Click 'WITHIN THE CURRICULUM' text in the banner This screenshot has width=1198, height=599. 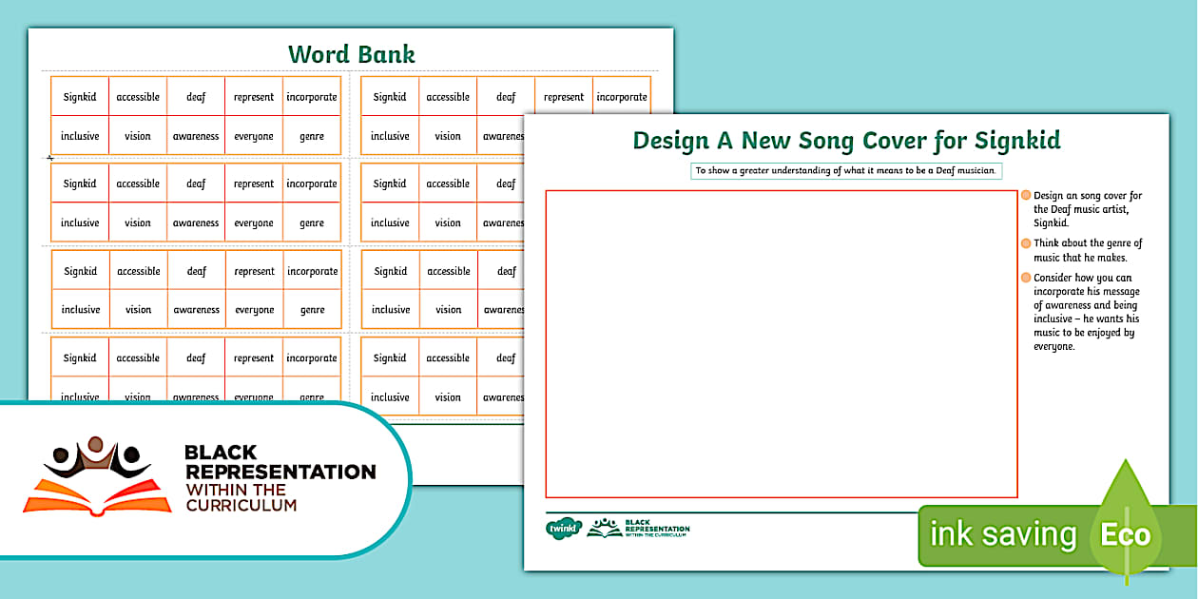[242, 497]
